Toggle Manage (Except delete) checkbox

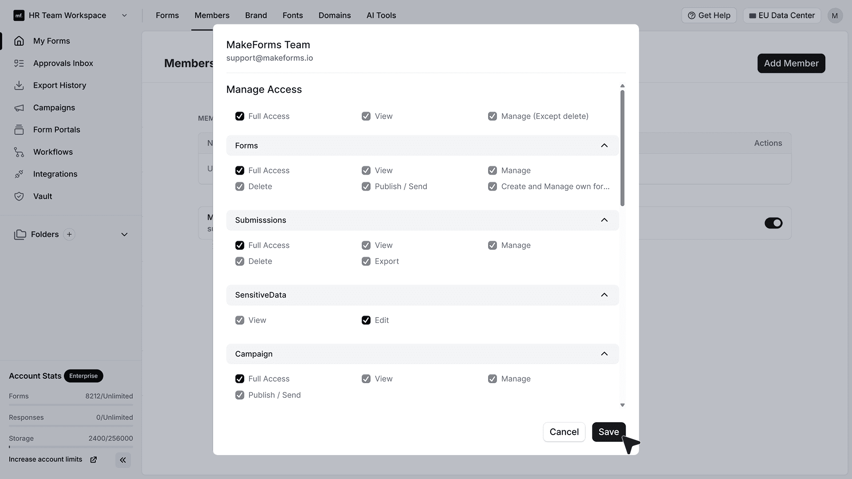pos(493,116)
